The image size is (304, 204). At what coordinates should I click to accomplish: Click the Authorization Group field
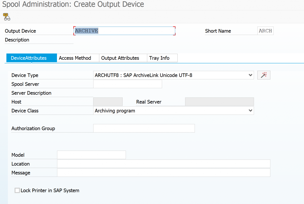144,128
